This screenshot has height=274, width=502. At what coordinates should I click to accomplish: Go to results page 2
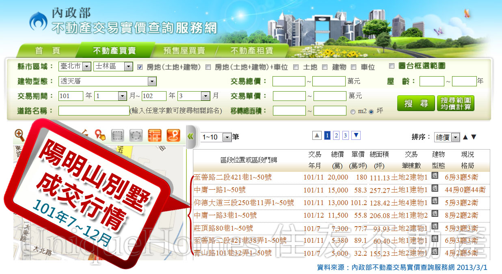point(336,135)
